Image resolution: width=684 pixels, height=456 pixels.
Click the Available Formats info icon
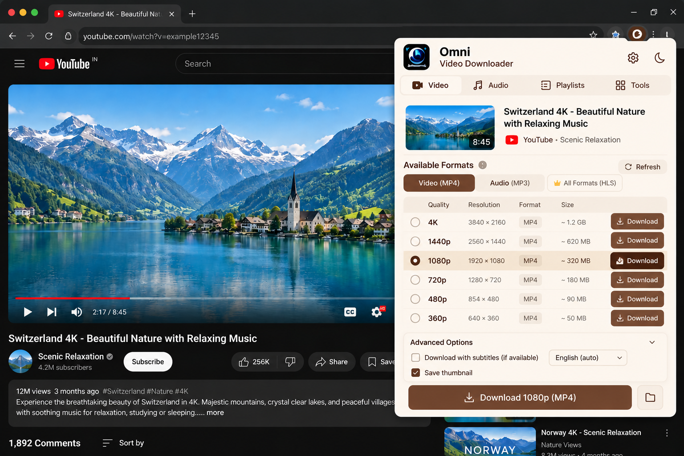coord(482,165)
